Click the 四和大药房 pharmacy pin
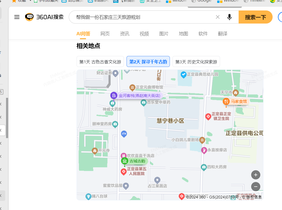Viewport: 282px width, 210px height. coord(204,167)
